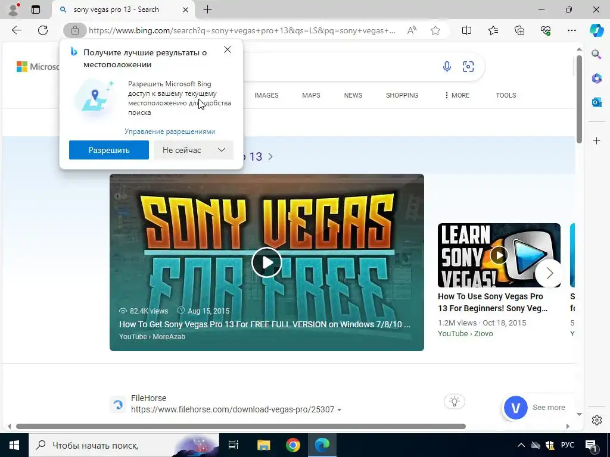Screen dimensions: 610x457
Task: Open split screen view
Action: point(466,30)
